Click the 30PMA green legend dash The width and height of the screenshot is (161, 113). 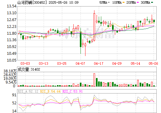(152, 2)
